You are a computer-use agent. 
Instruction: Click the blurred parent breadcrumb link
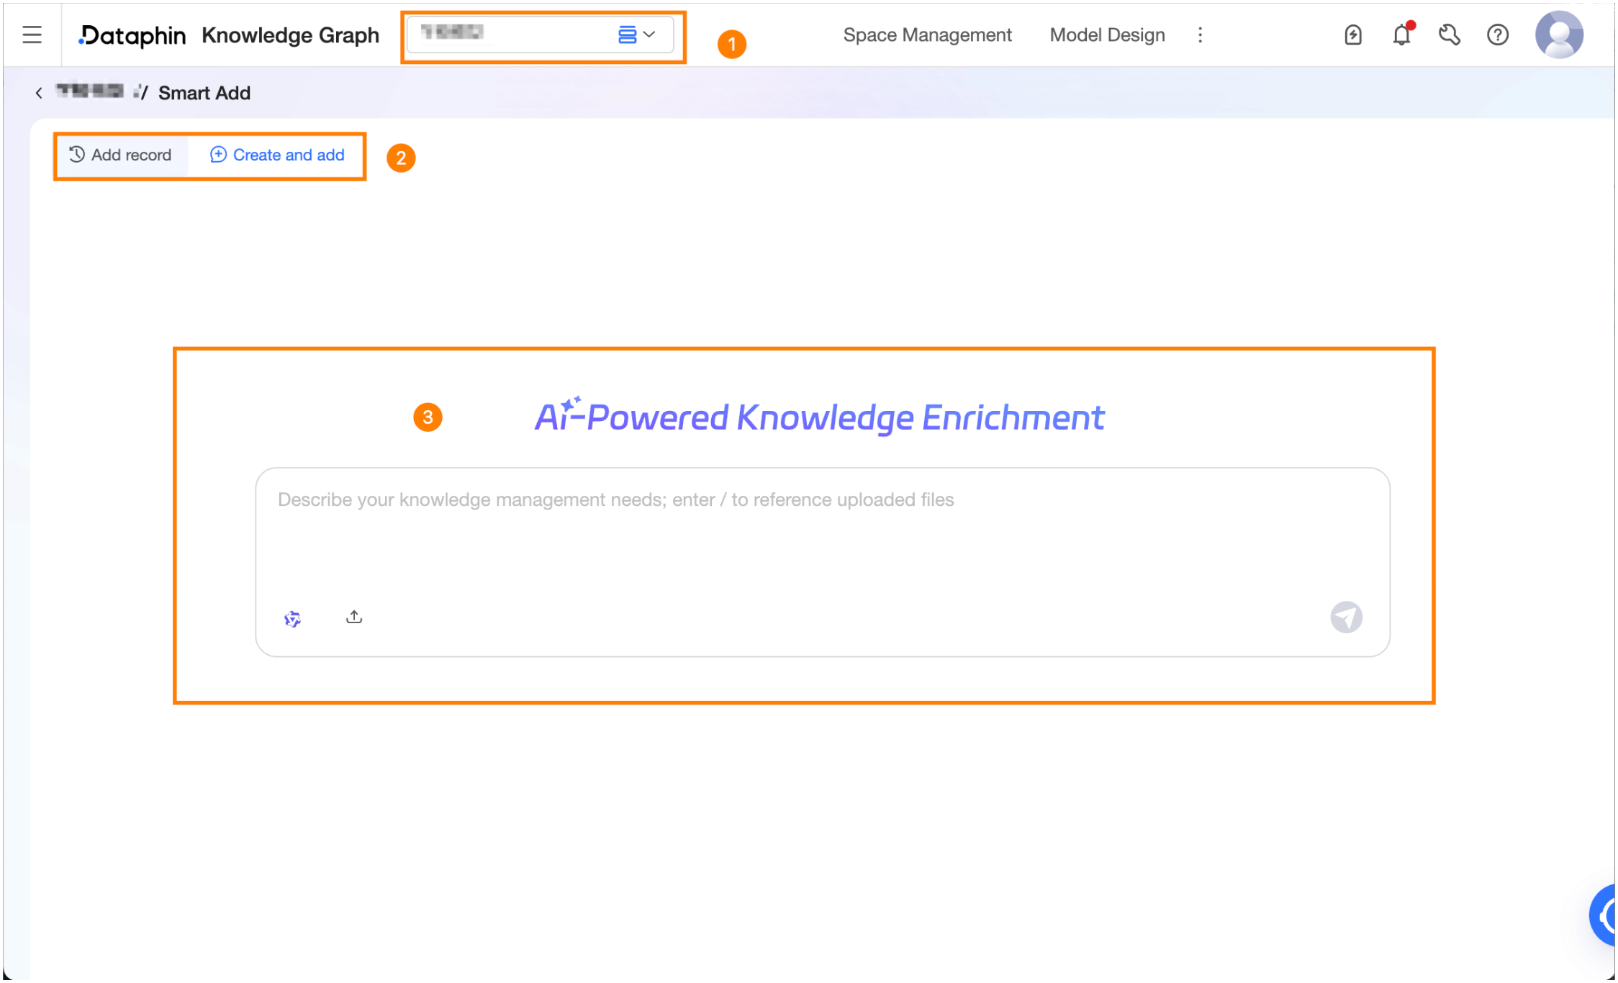pos(90,91)
